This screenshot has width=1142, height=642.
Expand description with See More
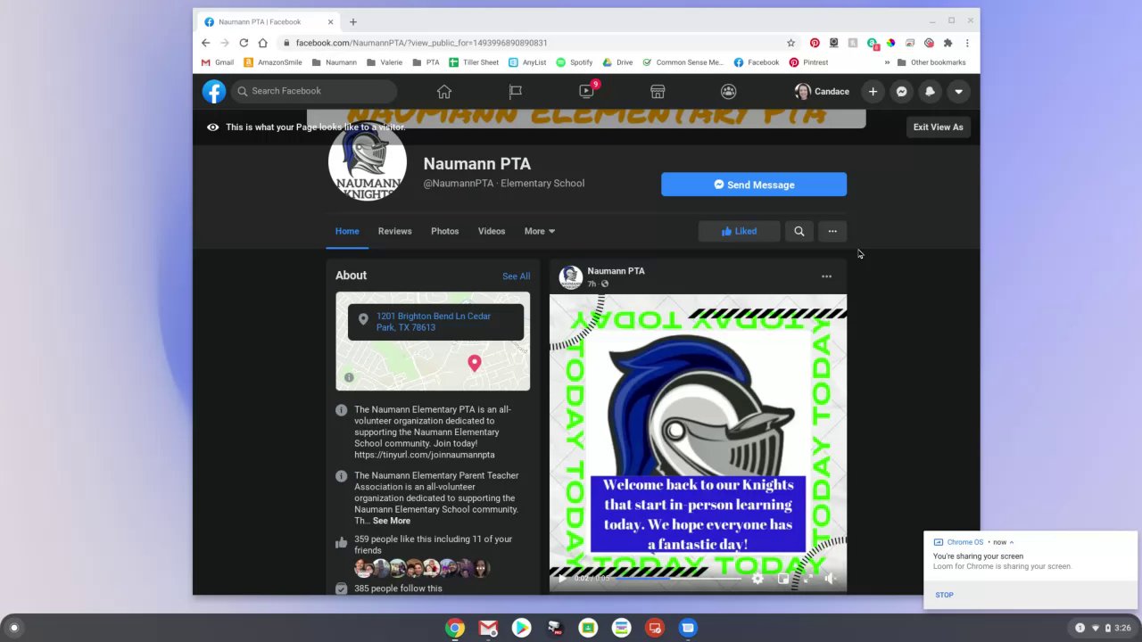click(392, 521)
